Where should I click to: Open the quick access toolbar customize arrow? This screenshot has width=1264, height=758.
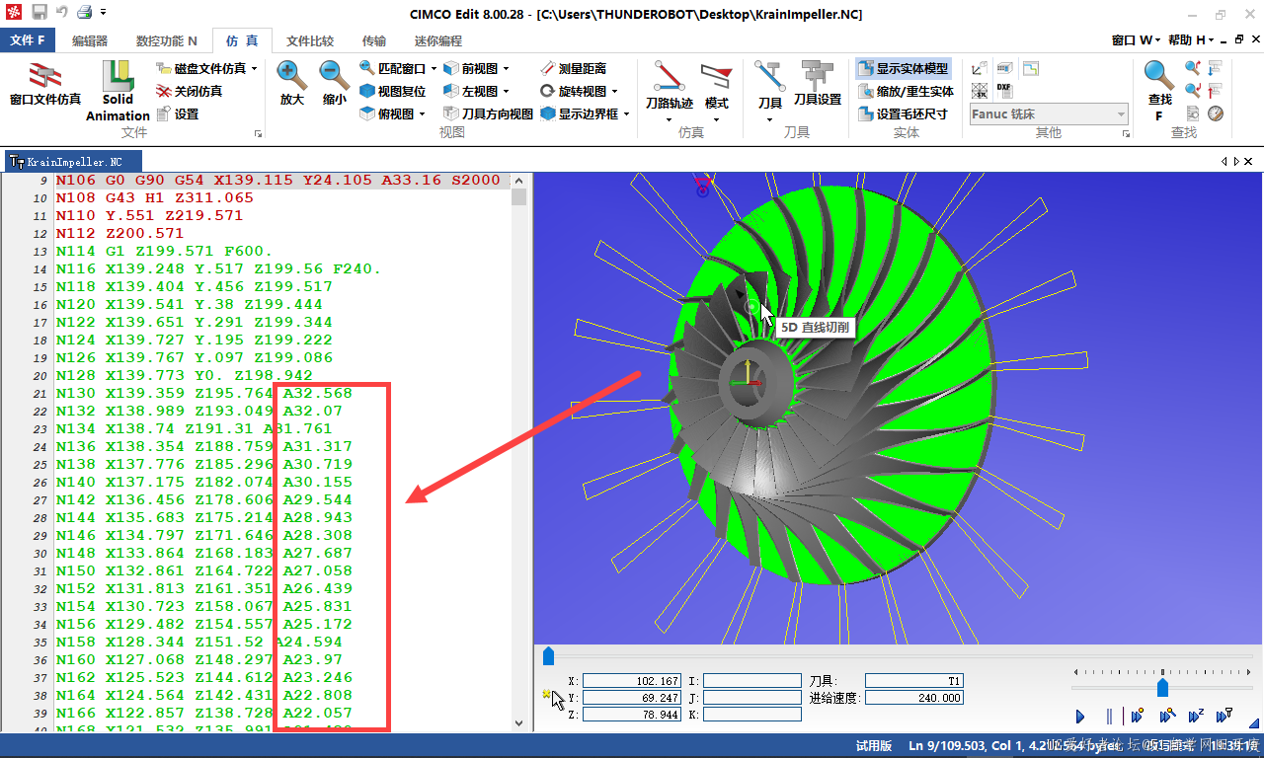(x=103, y=13)
